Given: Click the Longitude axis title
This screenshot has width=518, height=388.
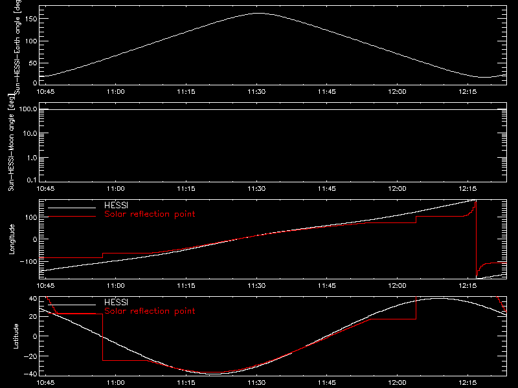Looking at the screenshot, I should point(12,239).
